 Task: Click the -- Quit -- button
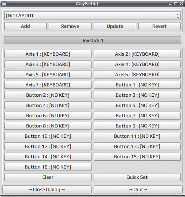[138, 189]
